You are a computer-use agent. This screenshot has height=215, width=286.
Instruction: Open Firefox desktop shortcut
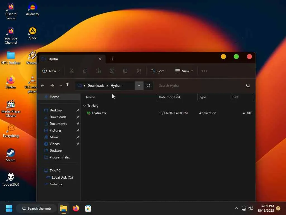pyautogui.click(x=11, y=82)
